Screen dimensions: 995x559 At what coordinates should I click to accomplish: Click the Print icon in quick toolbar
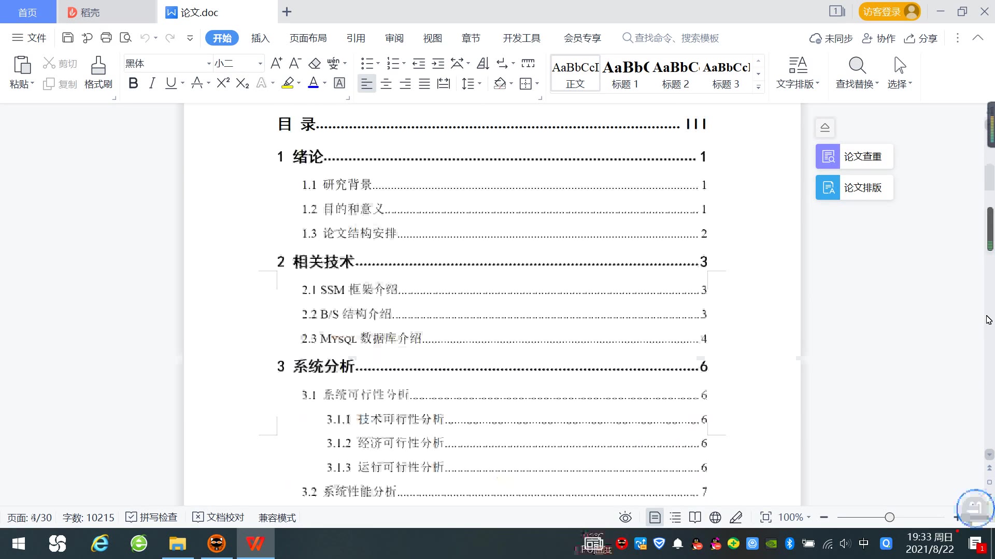[x=106, y=38]
